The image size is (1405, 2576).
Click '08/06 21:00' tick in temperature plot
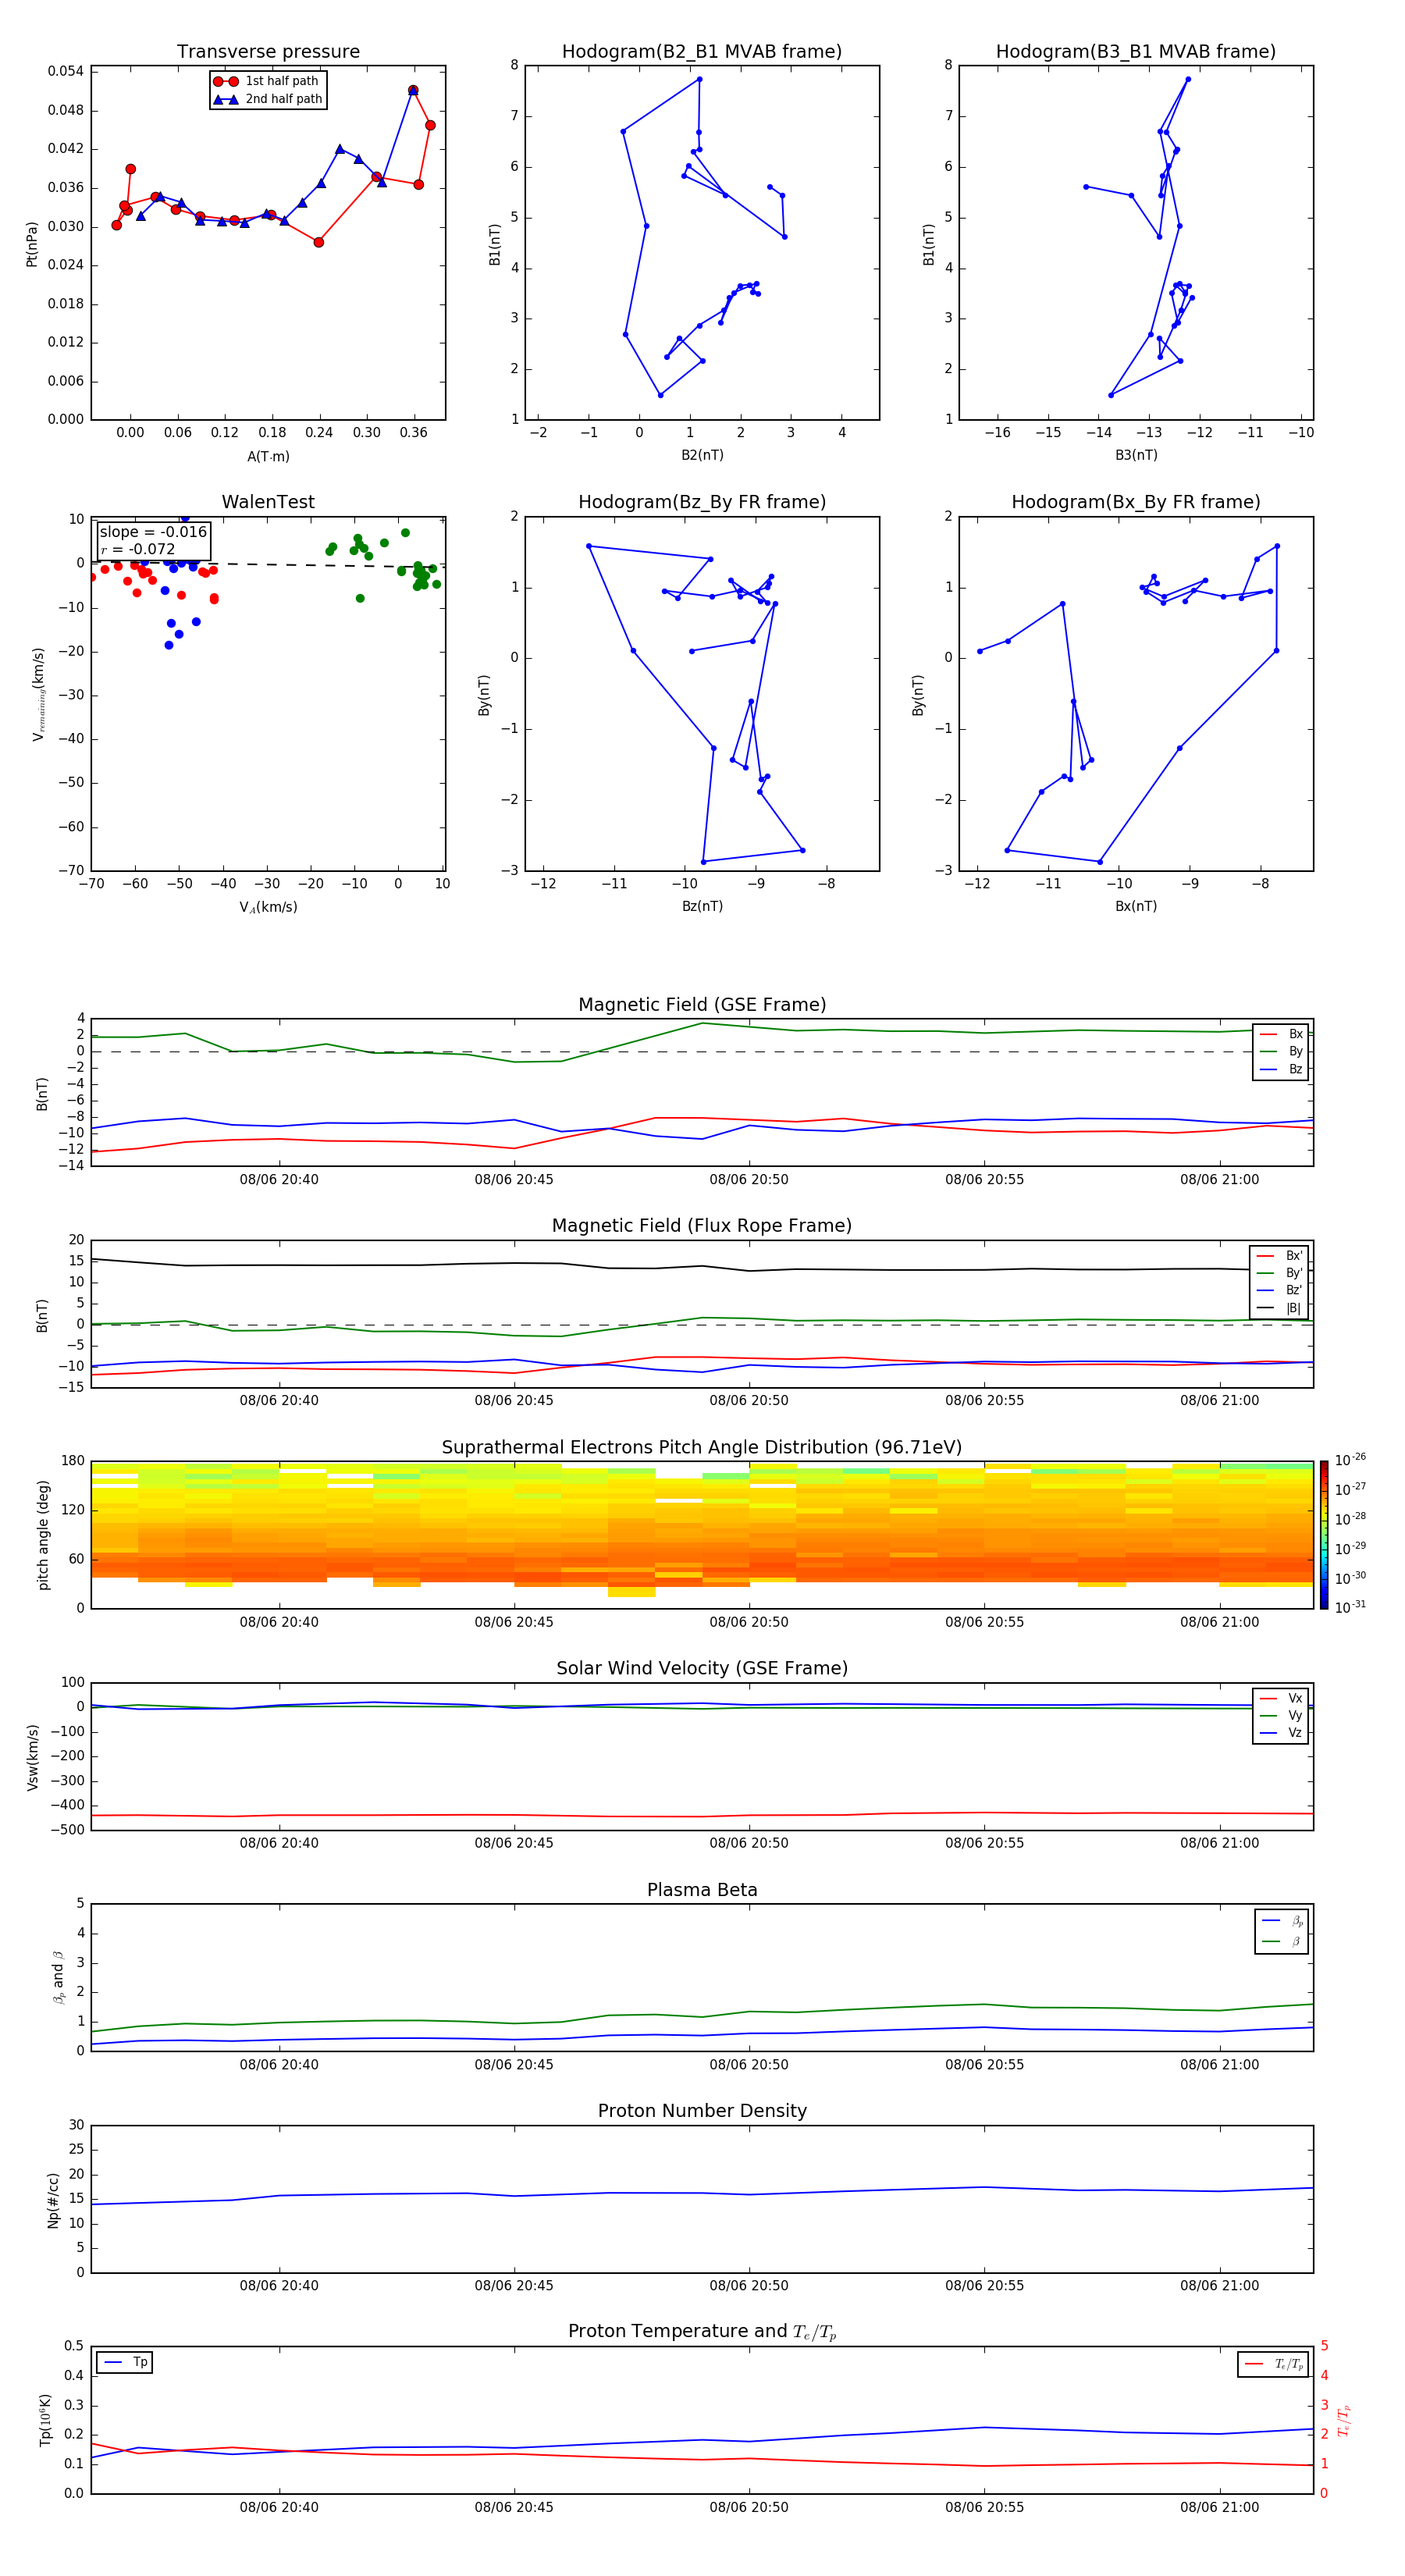click(1220, 2507)
